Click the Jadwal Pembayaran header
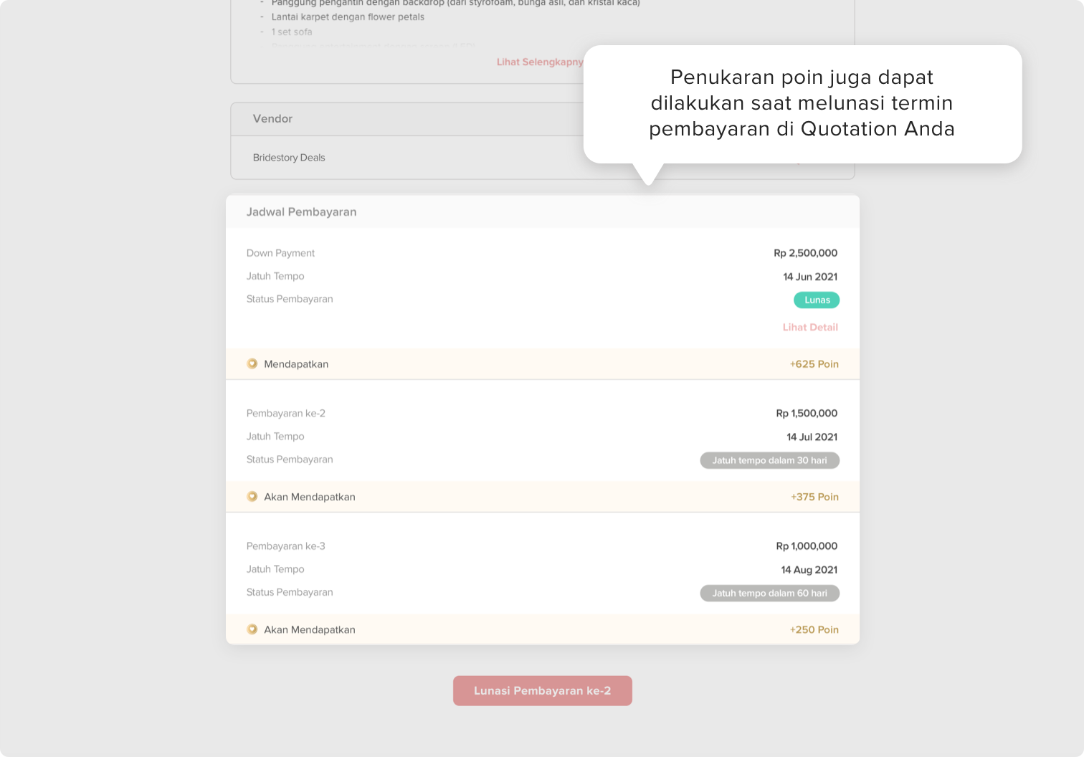 [301, 212]
